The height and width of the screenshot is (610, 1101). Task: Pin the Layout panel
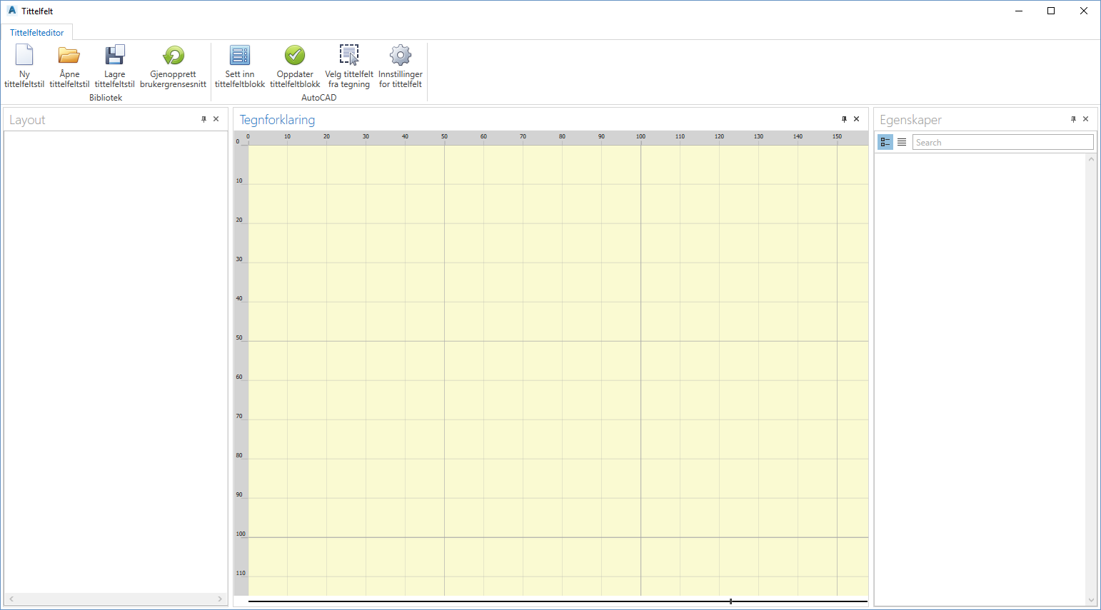[203, 119]
